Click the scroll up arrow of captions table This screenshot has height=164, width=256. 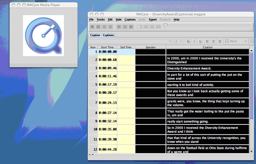(251, 51)
